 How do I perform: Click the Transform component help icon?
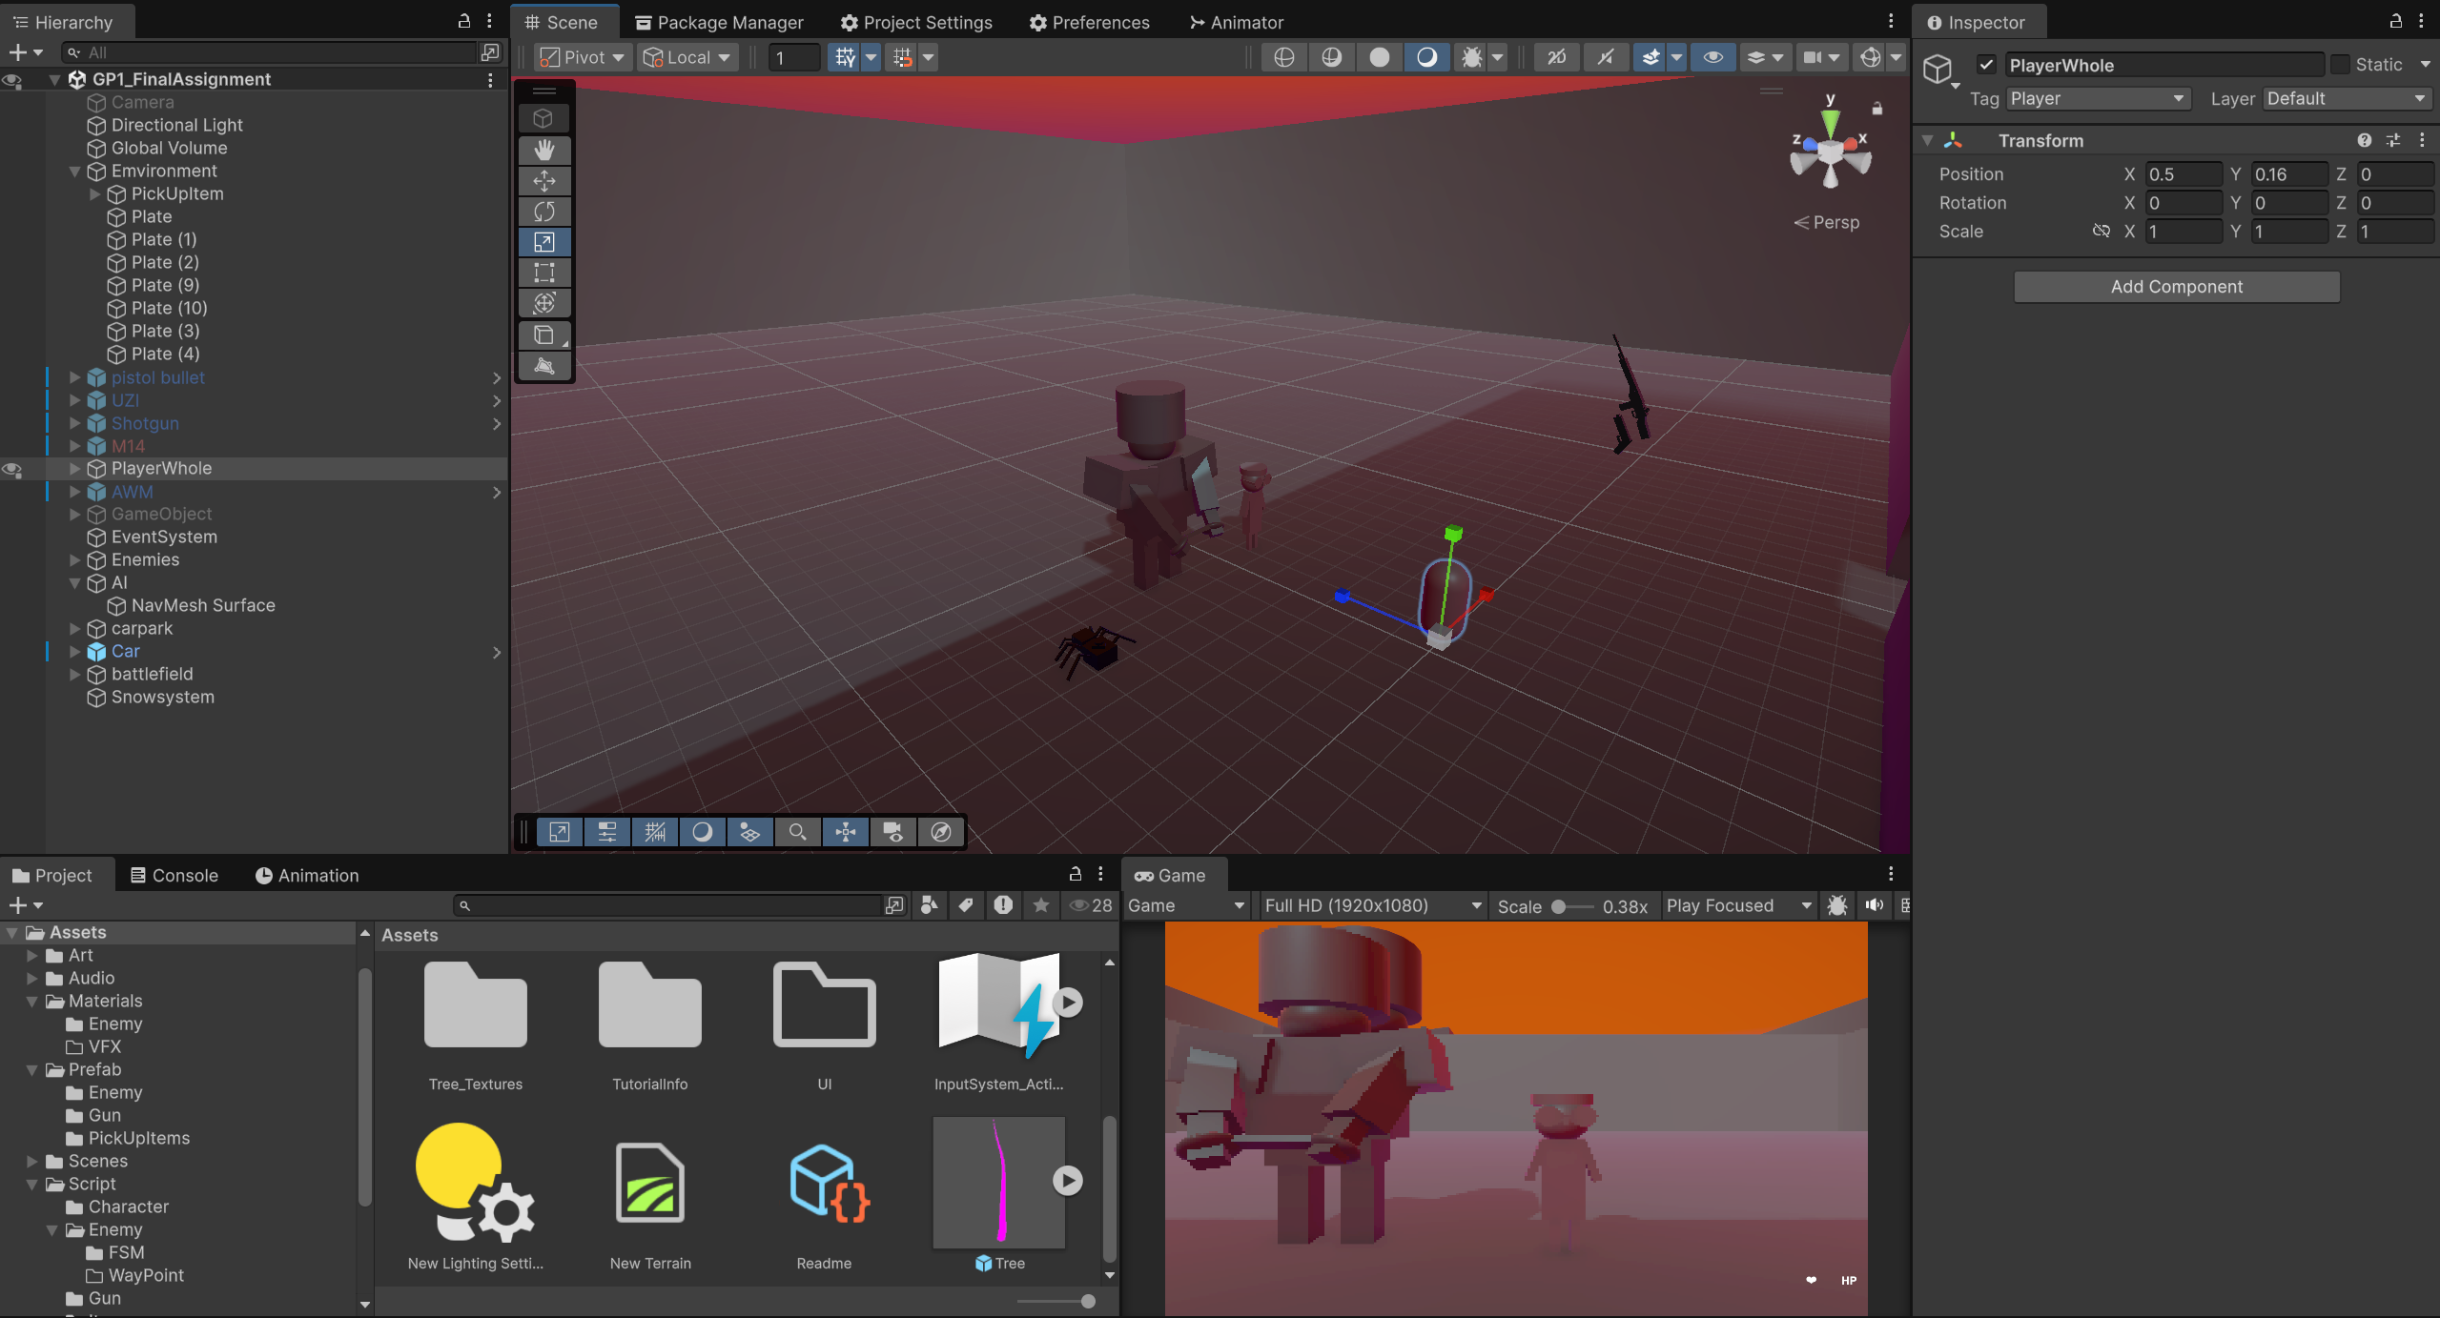(x=2365, y=140)
